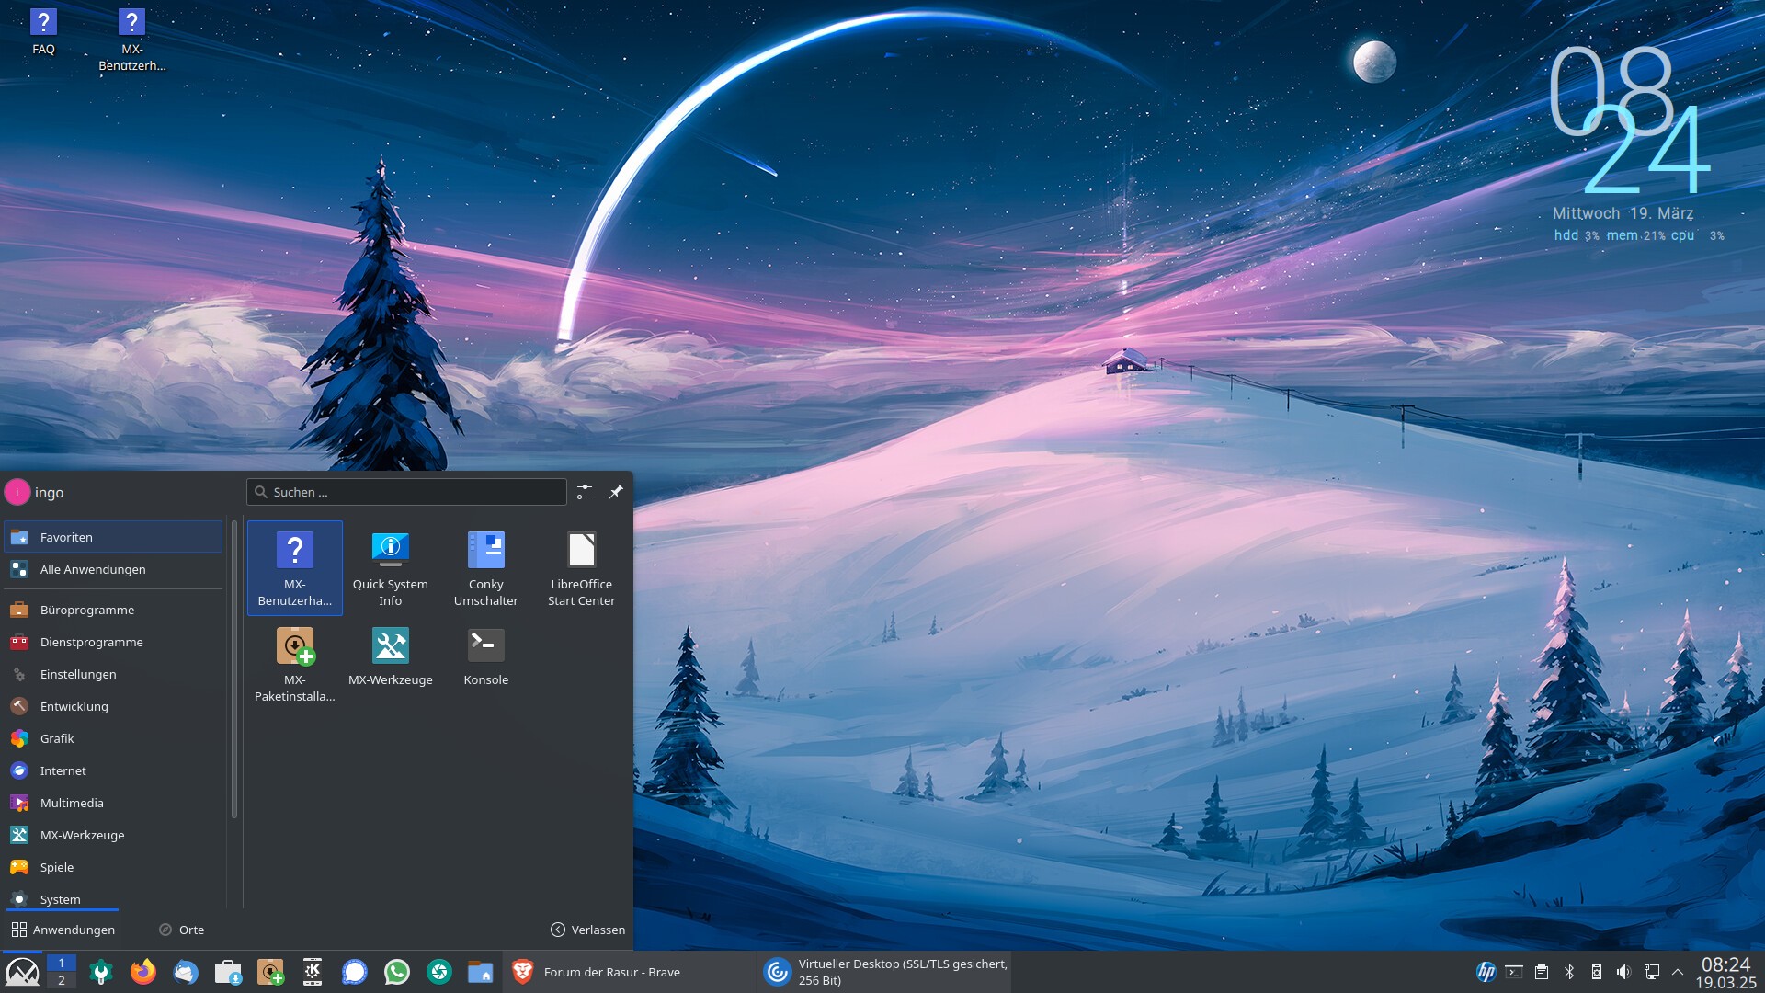1765x993 pixels.
Task: Pin the application menu open
Action: tap(616, 492)
